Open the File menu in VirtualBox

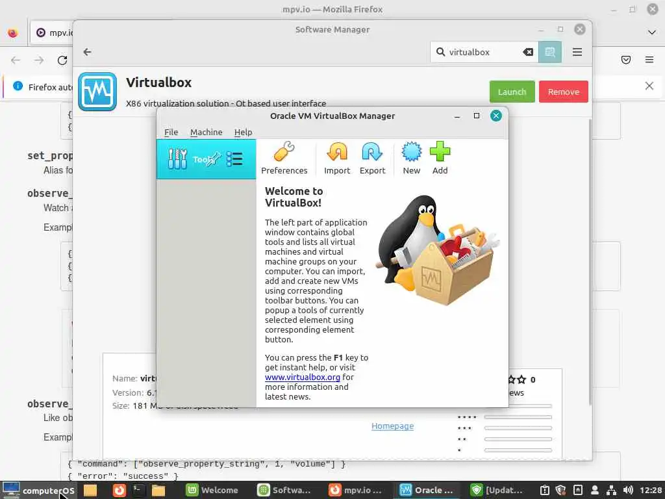[x=171, y=132]
